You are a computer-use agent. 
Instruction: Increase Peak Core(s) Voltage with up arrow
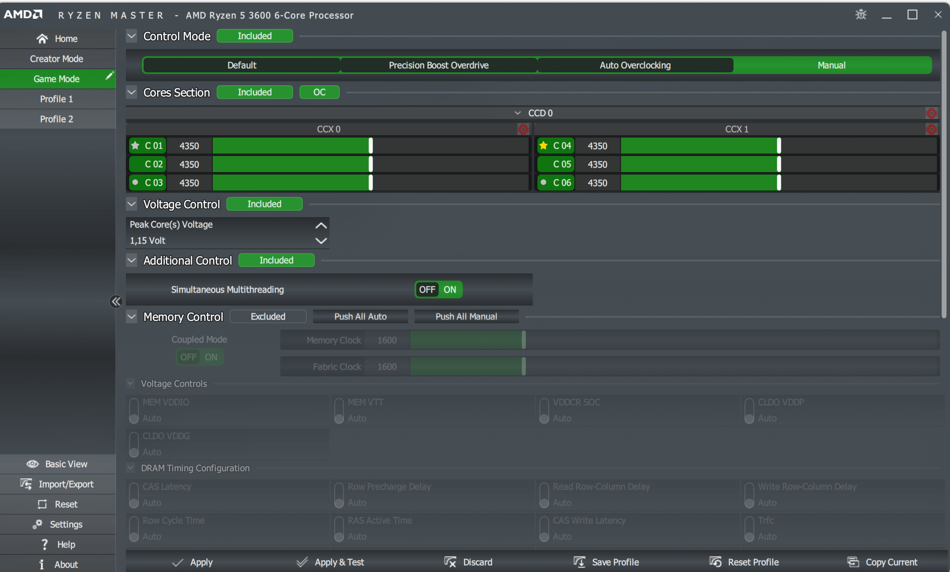click(321, 225)
